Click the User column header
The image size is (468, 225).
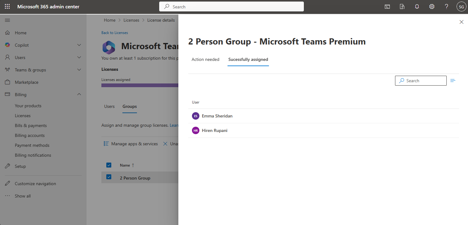click(196, 102)
